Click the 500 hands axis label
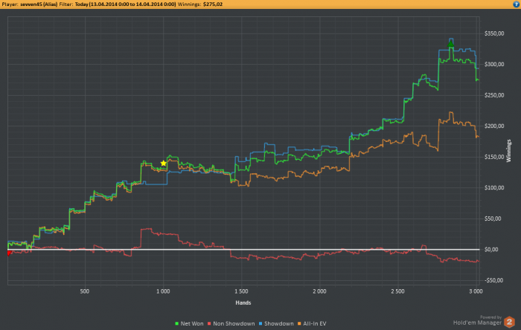The height and width of the screenshot is (330, 521). point(85,291)
